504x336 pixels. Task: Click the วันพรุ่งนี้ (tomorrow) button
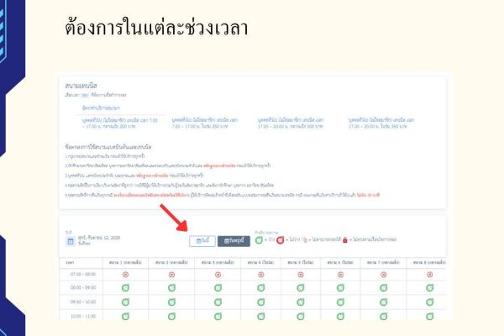(x=234, y=241)
